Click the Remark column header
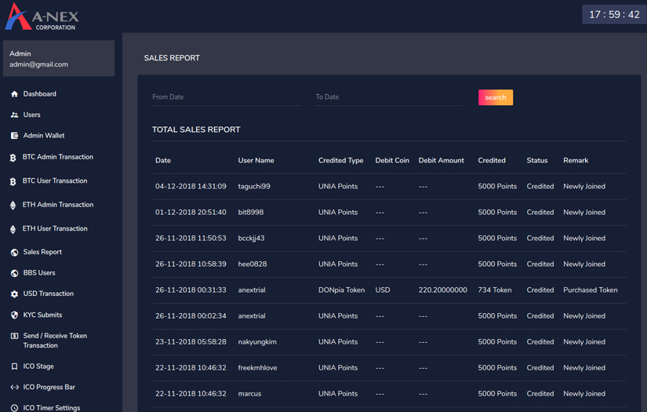Image resolution: width=647 pixels, height=412 pixels. click(x=576, y=161)
